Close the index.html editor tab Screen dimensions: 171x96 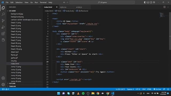[x=57, y=7]
